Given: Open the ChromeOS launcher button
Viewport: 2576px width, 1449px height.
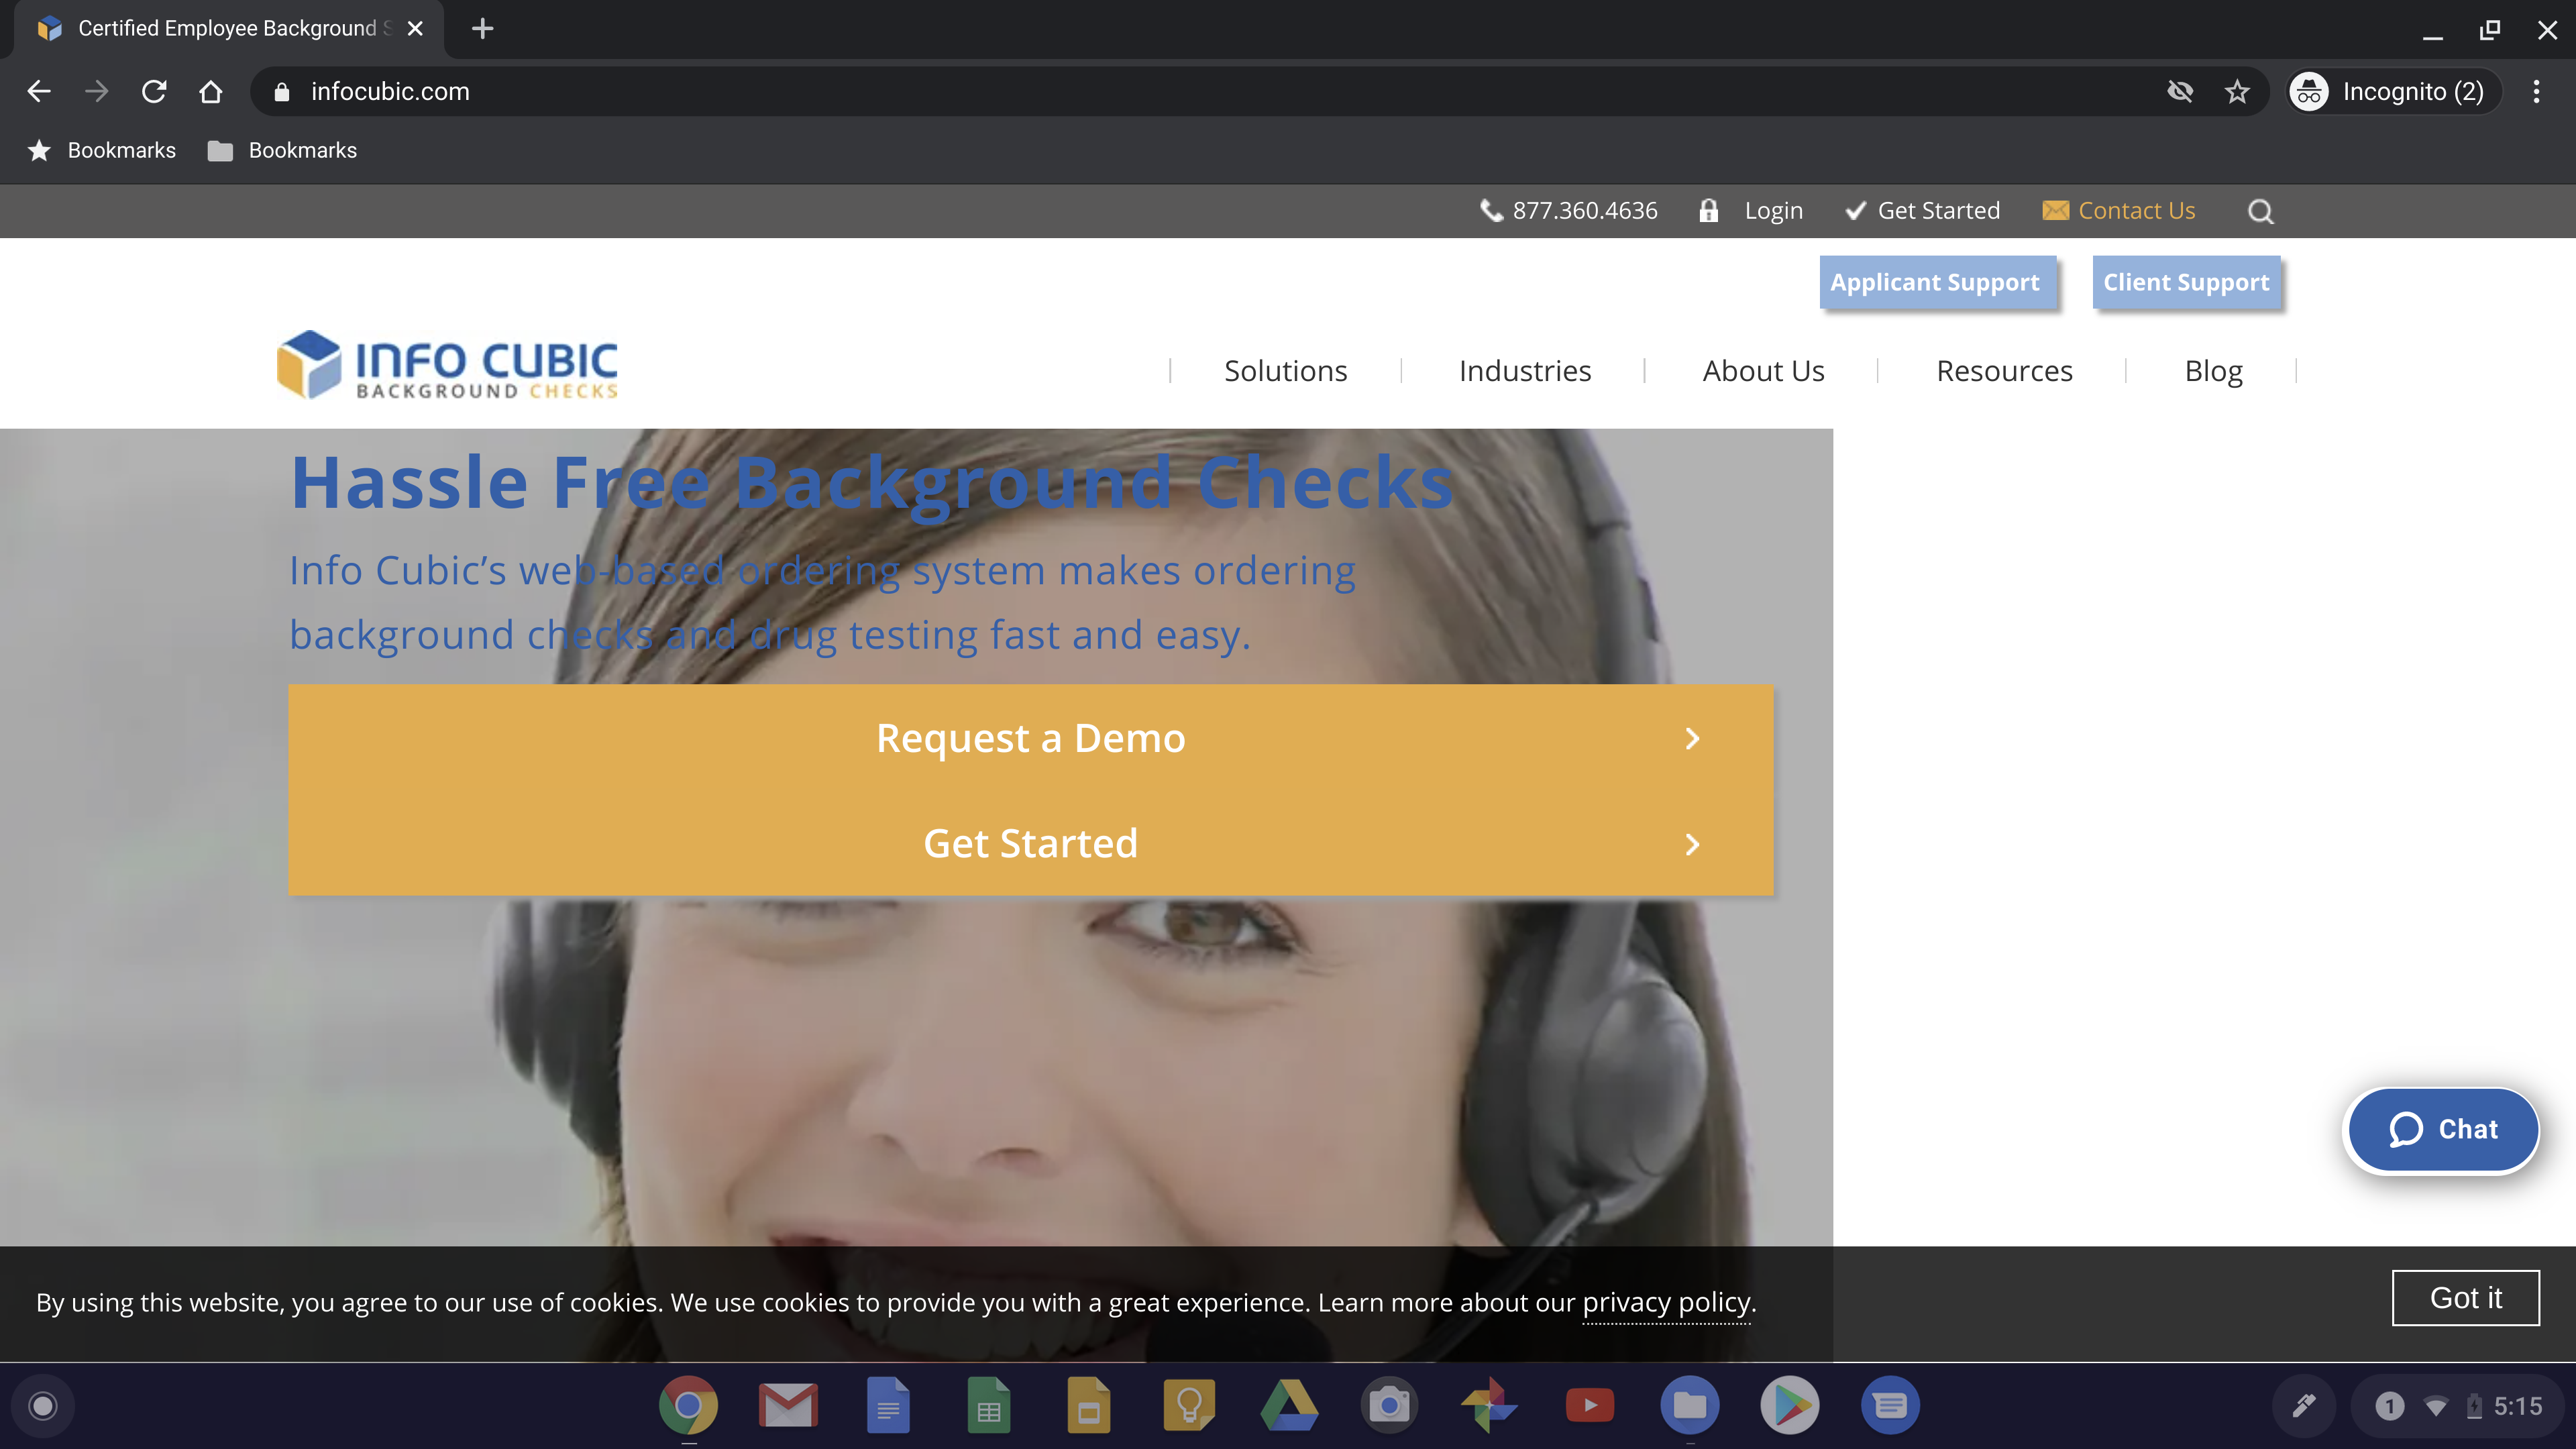Looking at the screenshot, I should coord(43,1406).
